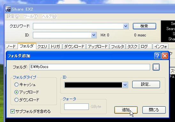Image resolution: width=175 pixels, height=122 pixels.
Task: Click the フォルダ path field with E:¥MyDocs
Action: click(x=90, y=67)
